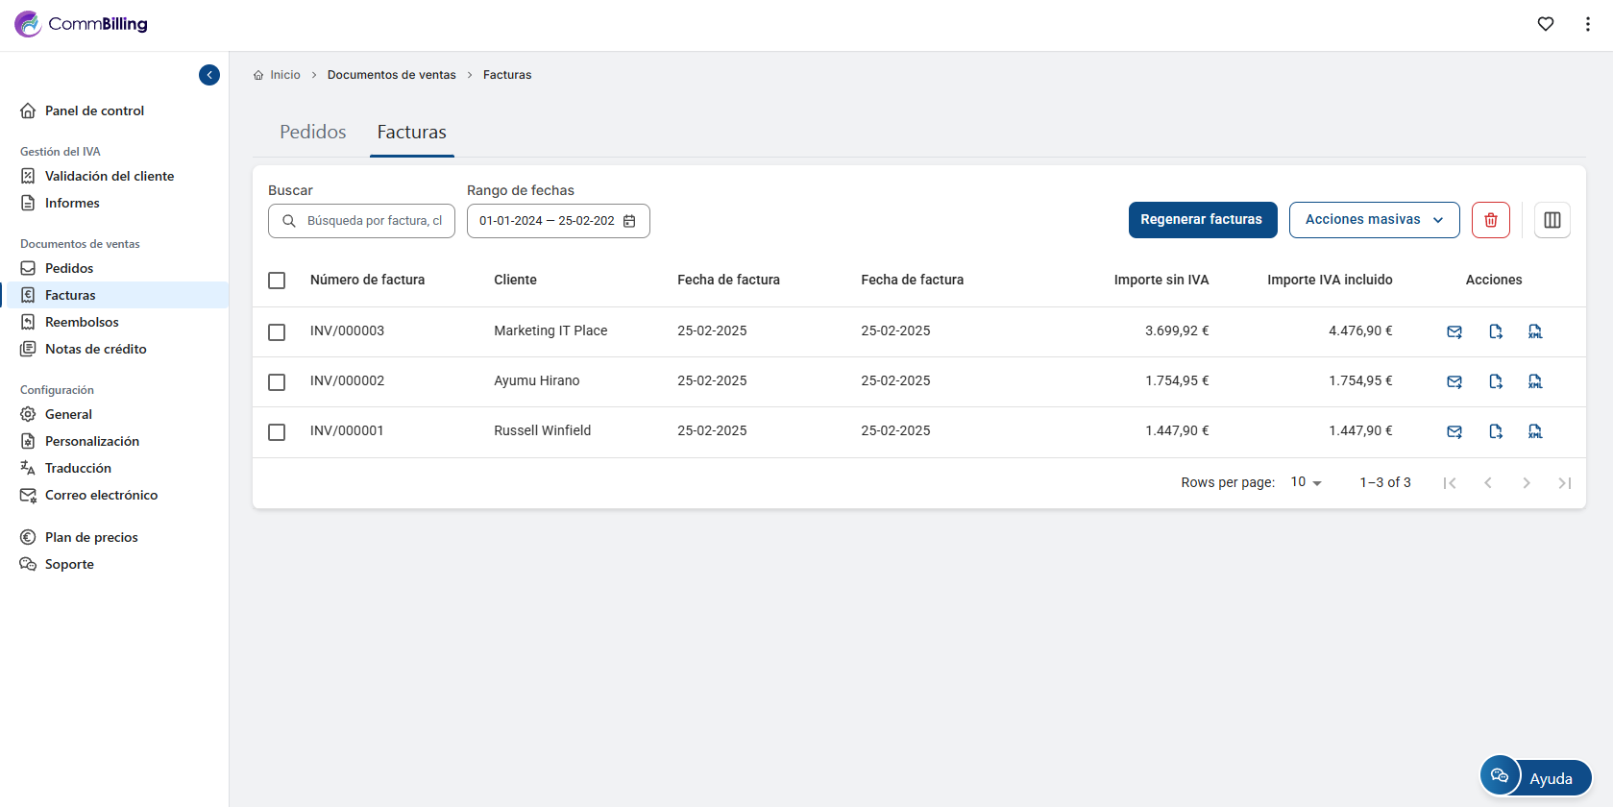
Task: Open the rows per page dropdown
Action: (1306, 482)
